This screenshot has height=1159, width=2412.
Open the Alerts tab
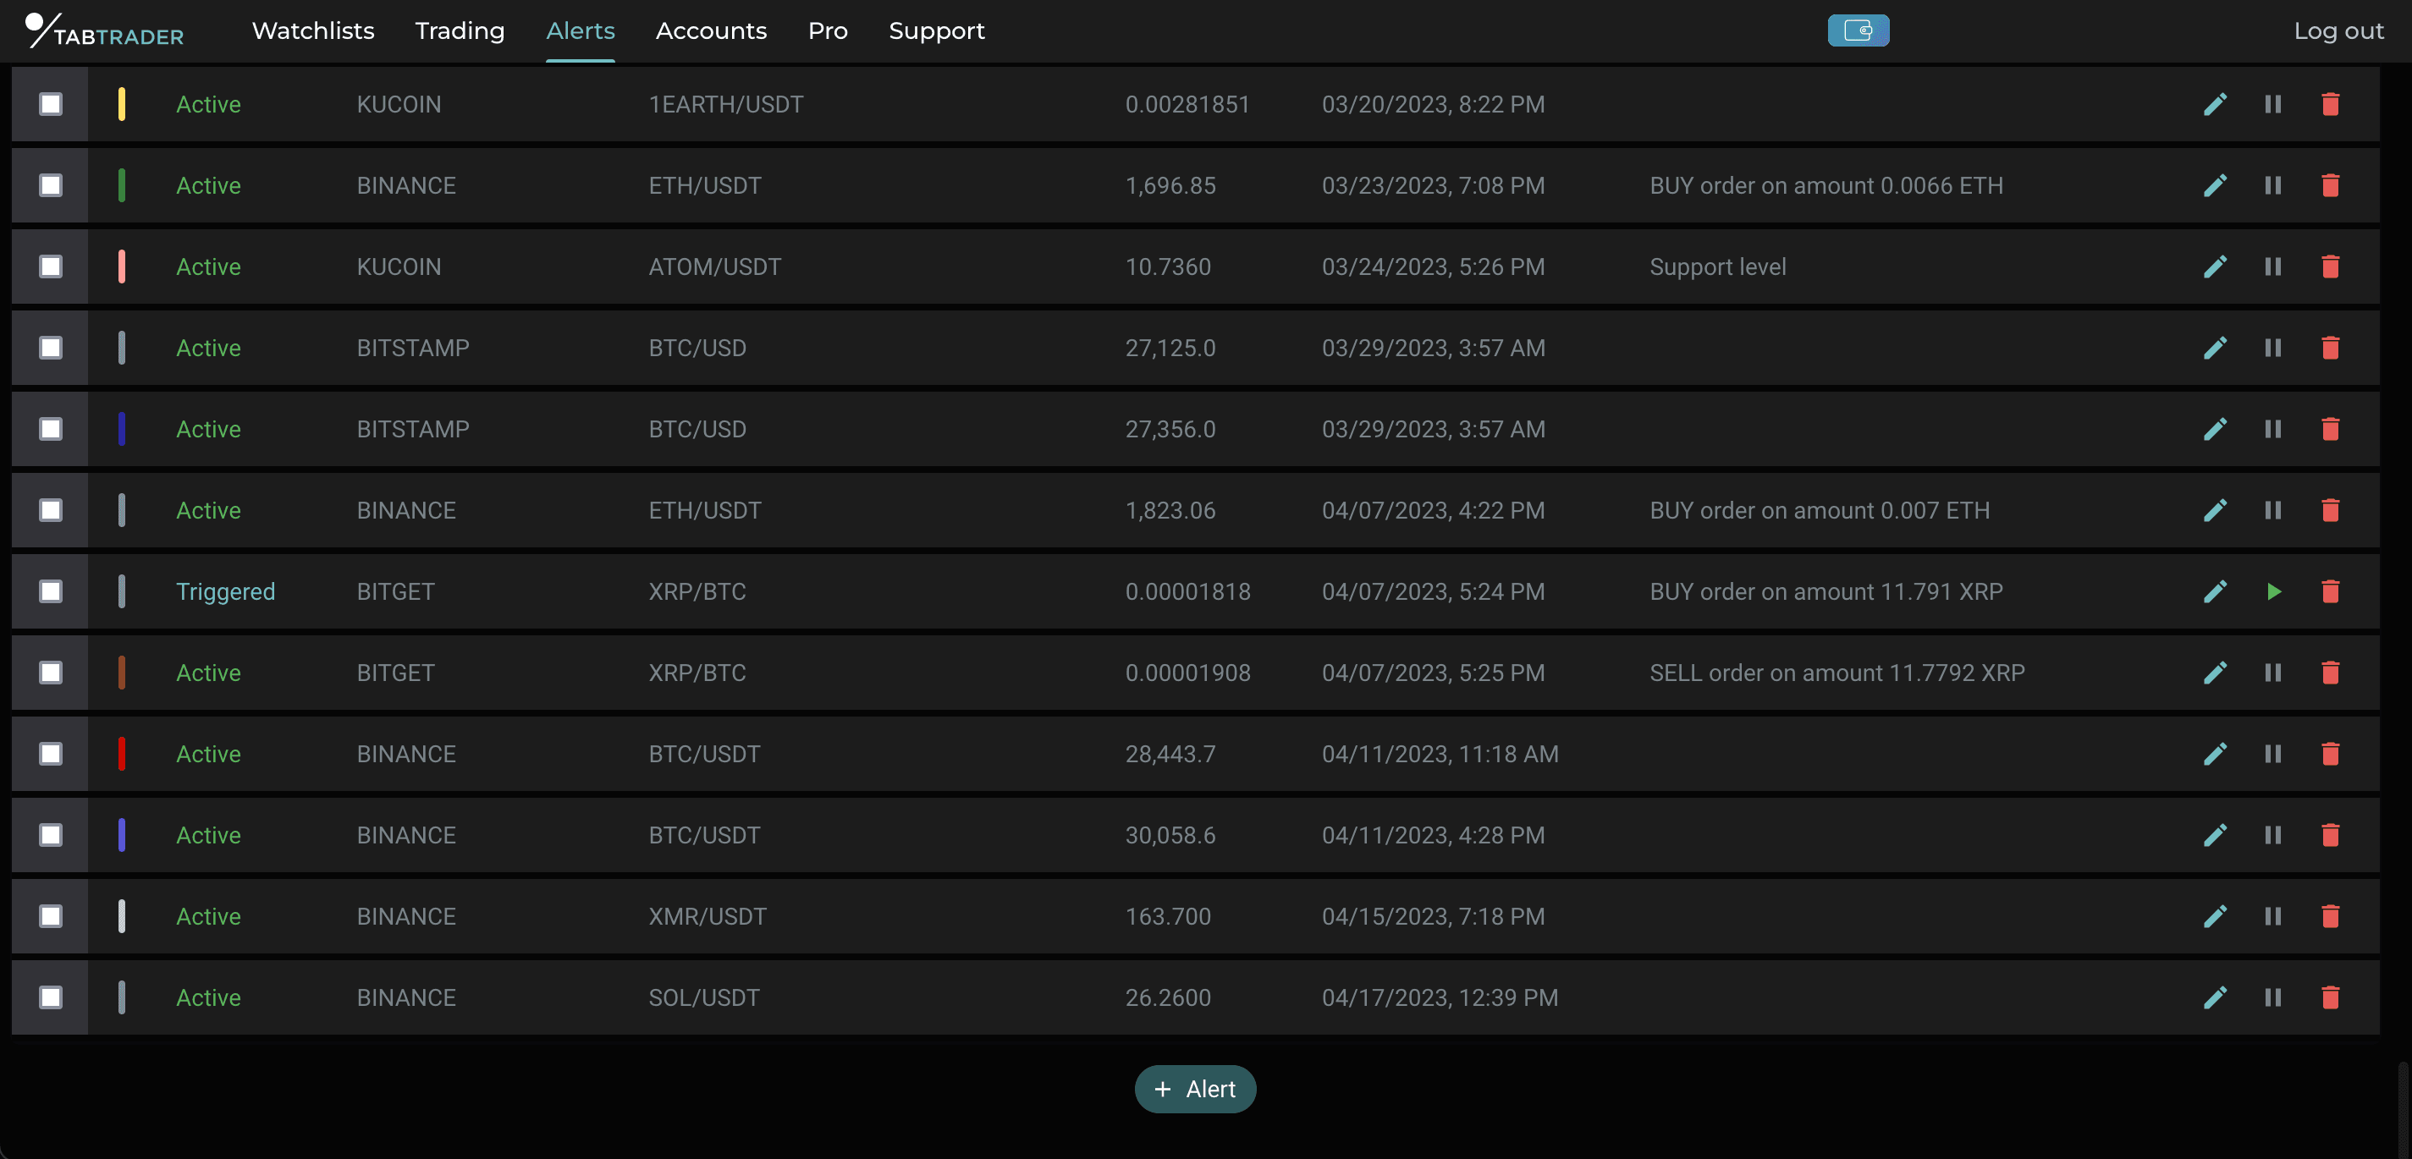point(581,31)
